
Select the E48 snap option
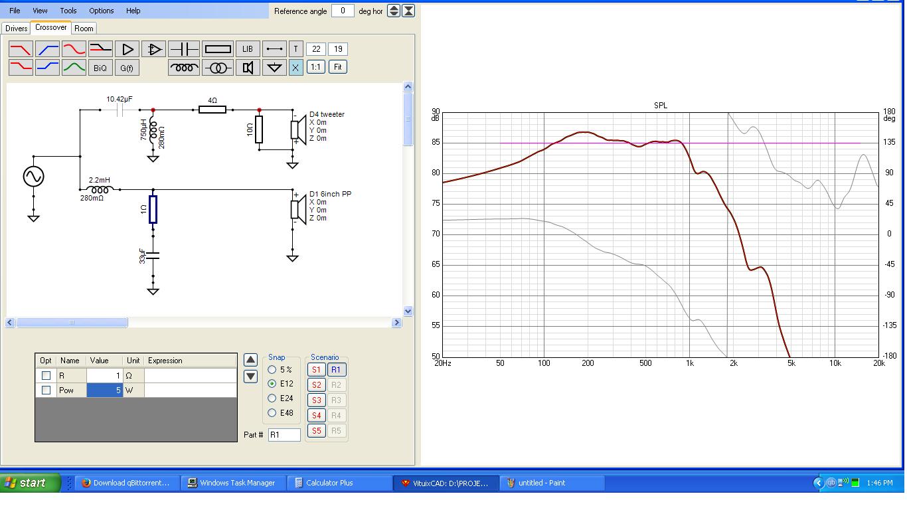click(x=272, y=413)
